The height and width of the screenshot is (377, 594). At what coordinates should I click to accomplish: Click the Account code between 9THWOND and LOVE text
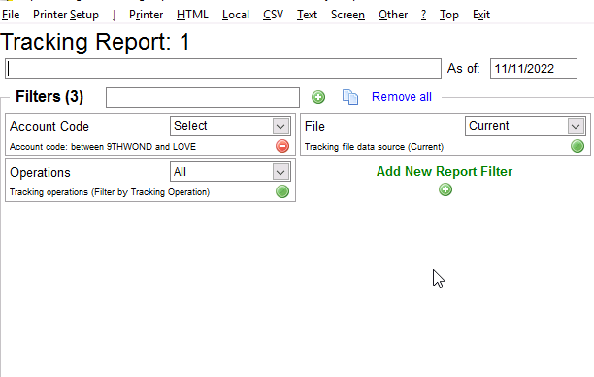tap(103, 147)
